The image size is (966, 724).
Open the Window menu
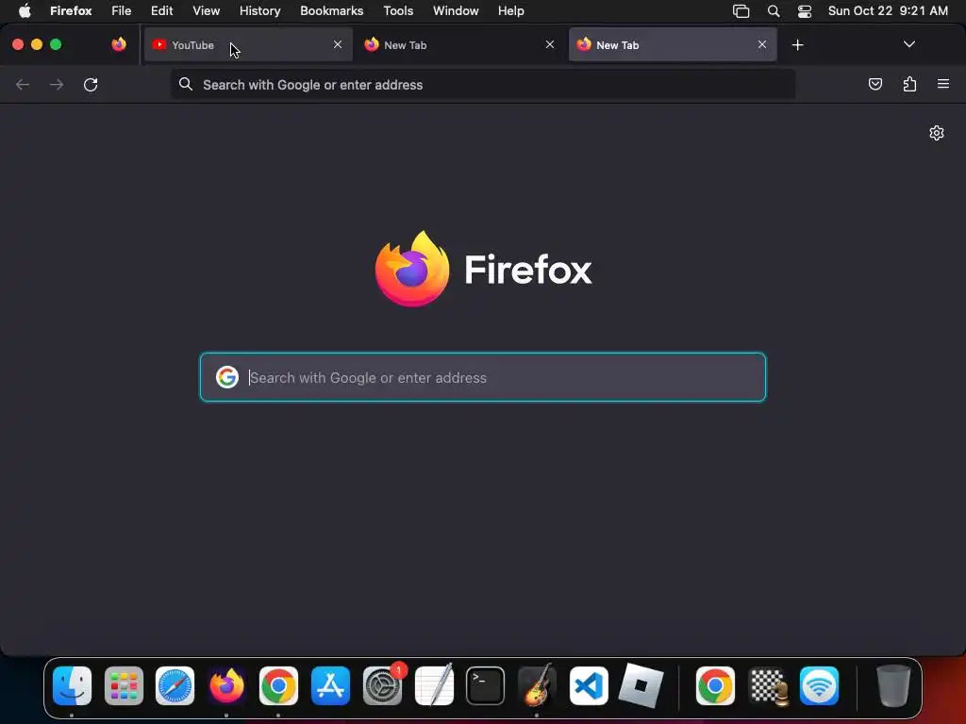click(456, 10)
